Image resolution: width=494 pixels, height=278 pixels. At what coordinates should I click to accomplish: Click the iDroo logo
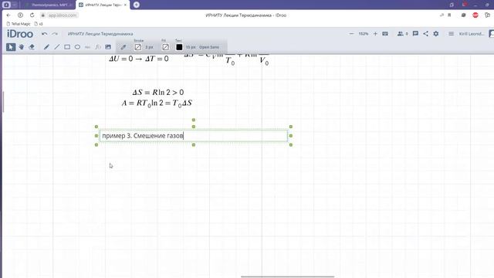[20, 34]
